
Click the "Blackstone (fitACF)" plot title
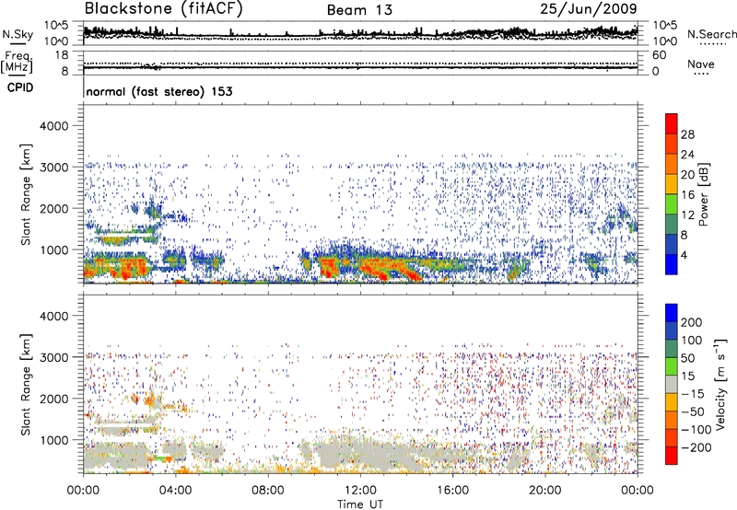164,9
